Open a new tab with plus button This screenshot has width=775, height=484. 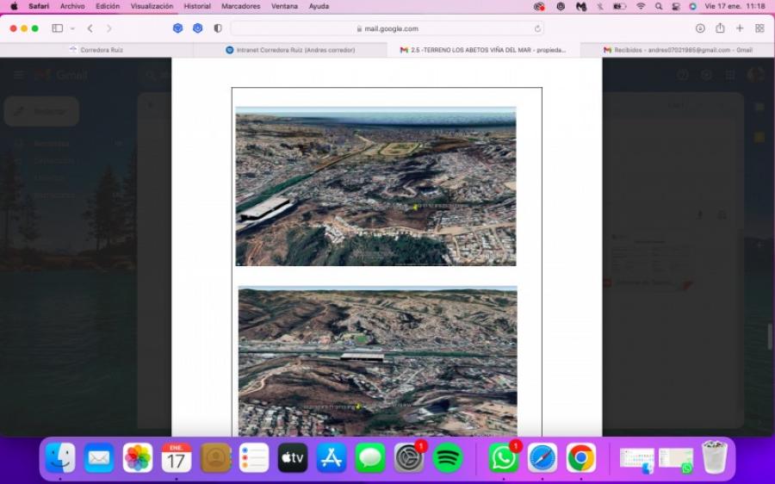[740, 28]
